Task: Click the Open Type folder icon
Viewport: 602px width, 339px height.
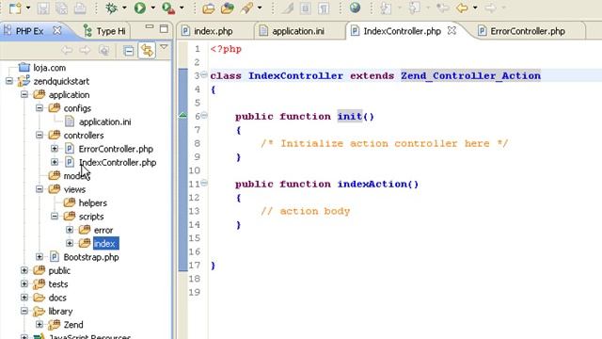Action: [x=209, y=8]
